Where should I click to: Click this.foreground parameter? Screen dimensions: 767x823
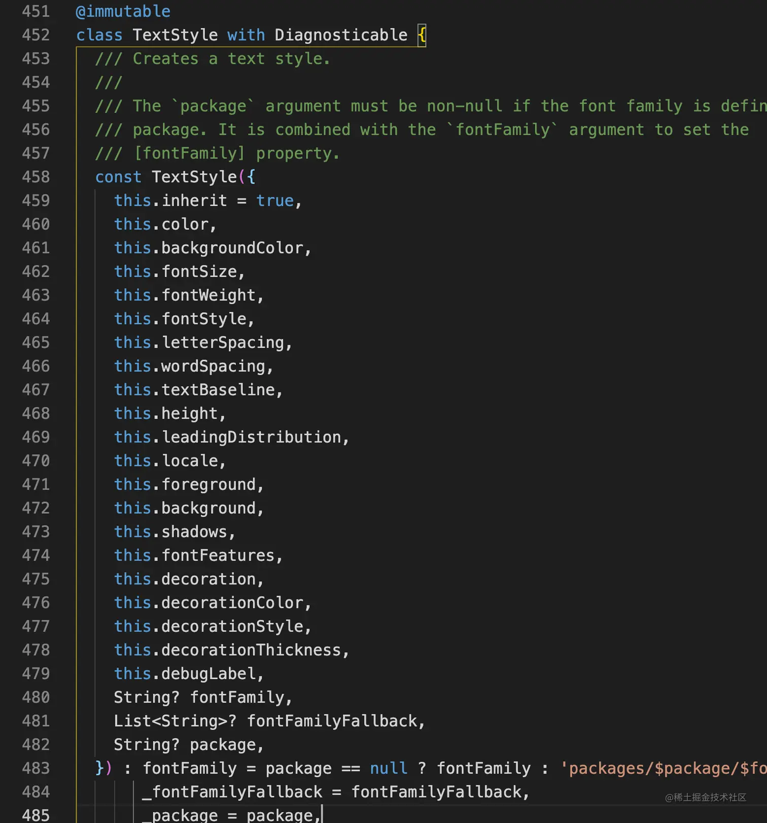point(185,484)
